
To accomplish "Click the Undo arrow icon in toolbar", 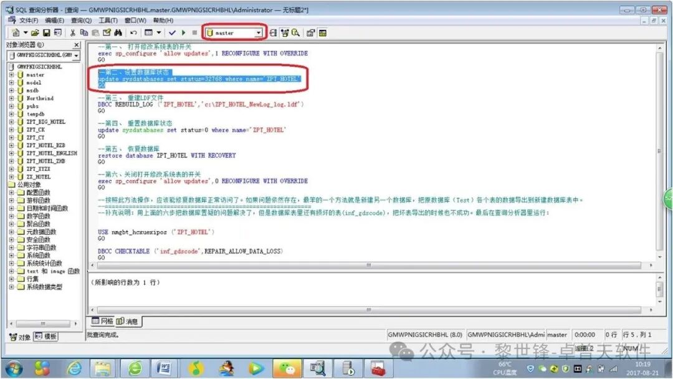I will pos(133,32).
